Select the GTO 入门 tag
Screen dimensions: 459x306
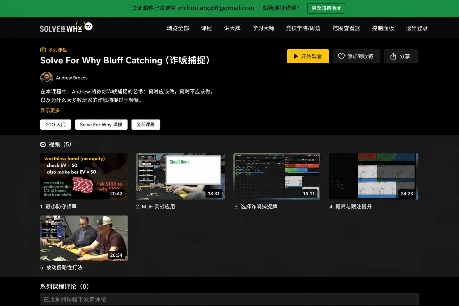tap(56, 125)
